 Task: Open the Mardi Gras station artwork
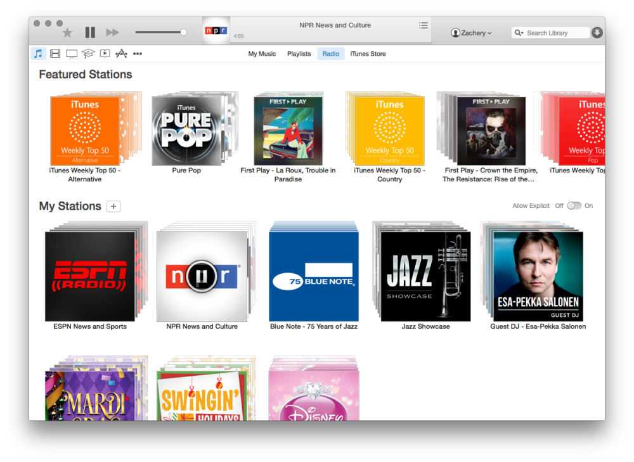click(x=90, y=395)
